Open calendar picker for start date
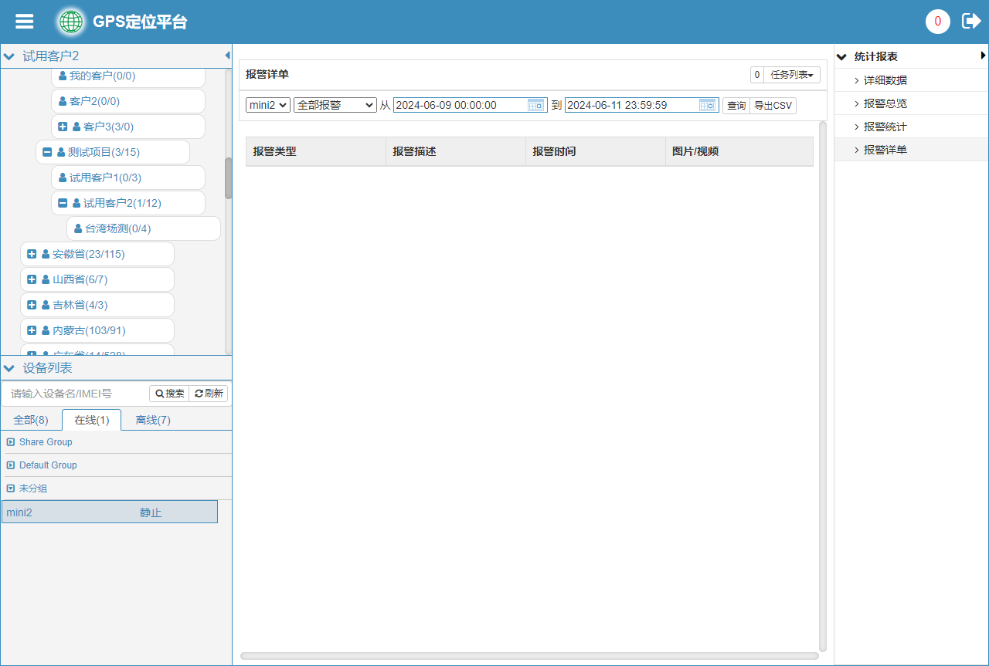The image size is (989, 666). [536, 105]
